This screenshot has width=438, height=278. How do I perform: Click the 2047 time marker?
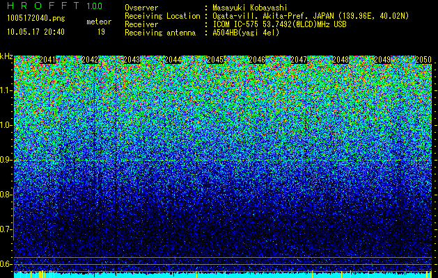[x=298, y=60]
